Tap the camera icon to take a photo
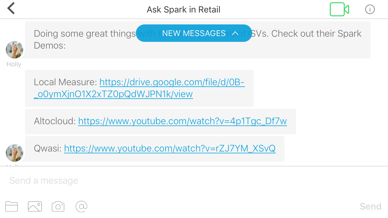The width and height of the screenshot is (388, 218). pyautogui.click(x=58, y=206)
